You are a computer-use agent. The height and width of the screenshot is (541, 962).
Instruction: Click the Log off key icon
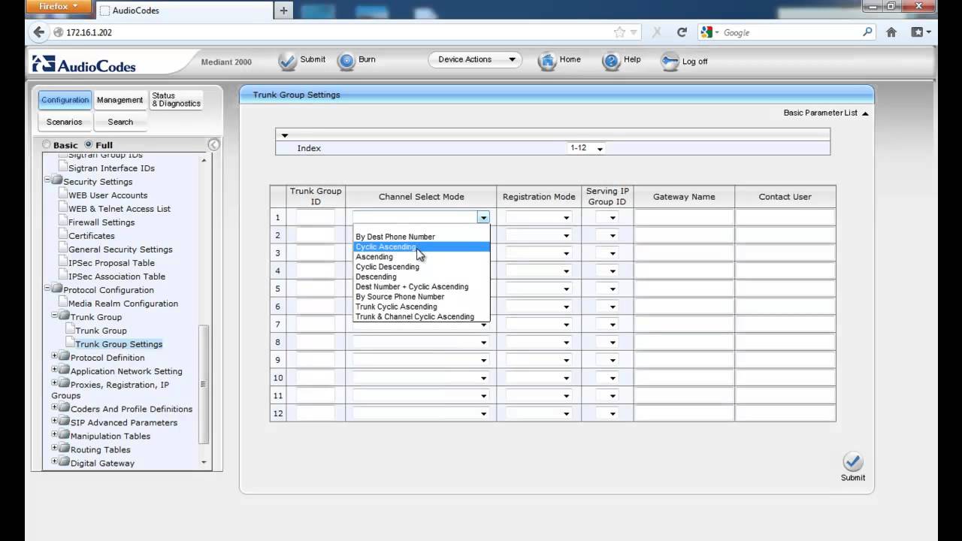pos(670,62)
